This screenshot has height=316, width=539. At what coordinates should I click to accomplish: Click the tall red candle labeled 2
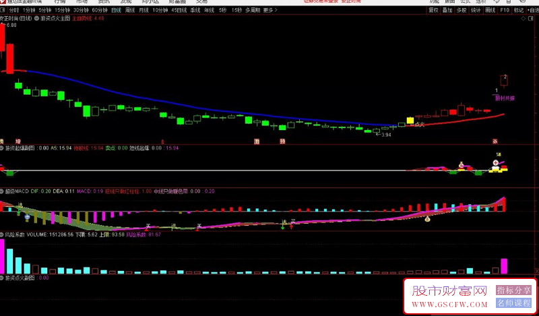pyautogui.click(x=504, y=81)
